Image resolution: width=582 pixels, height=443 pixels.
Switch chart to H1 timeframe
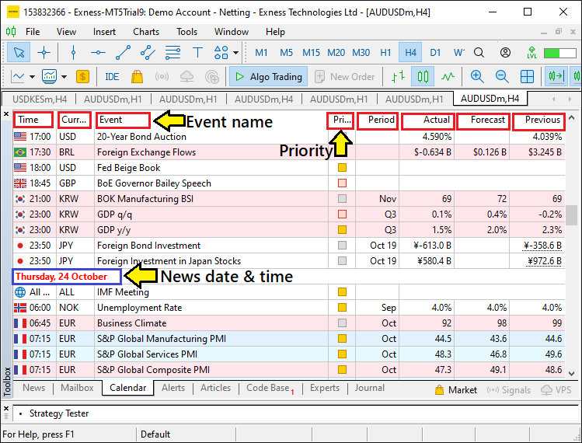(385, 52)
